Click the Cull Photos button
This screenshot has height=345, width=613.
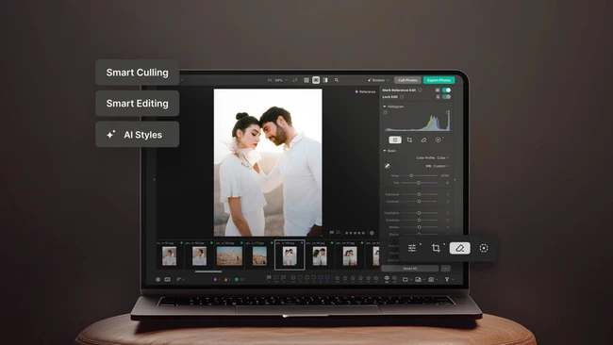[x=407, y=80]
